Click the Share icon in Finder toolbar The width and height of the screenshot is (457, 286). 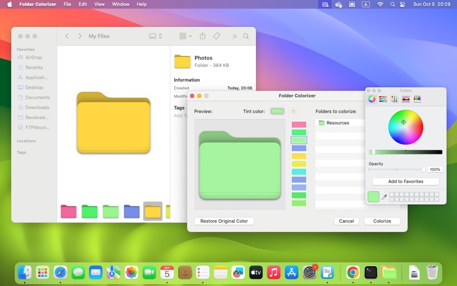coord(202,36)
